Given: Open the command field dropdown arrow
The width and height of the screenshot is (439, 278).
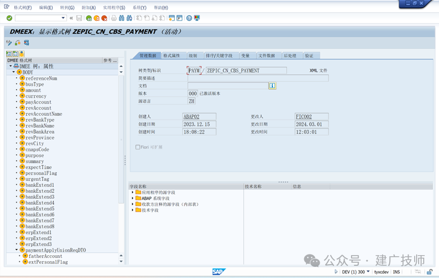Looking at the screenshot, I should point(64,18).
